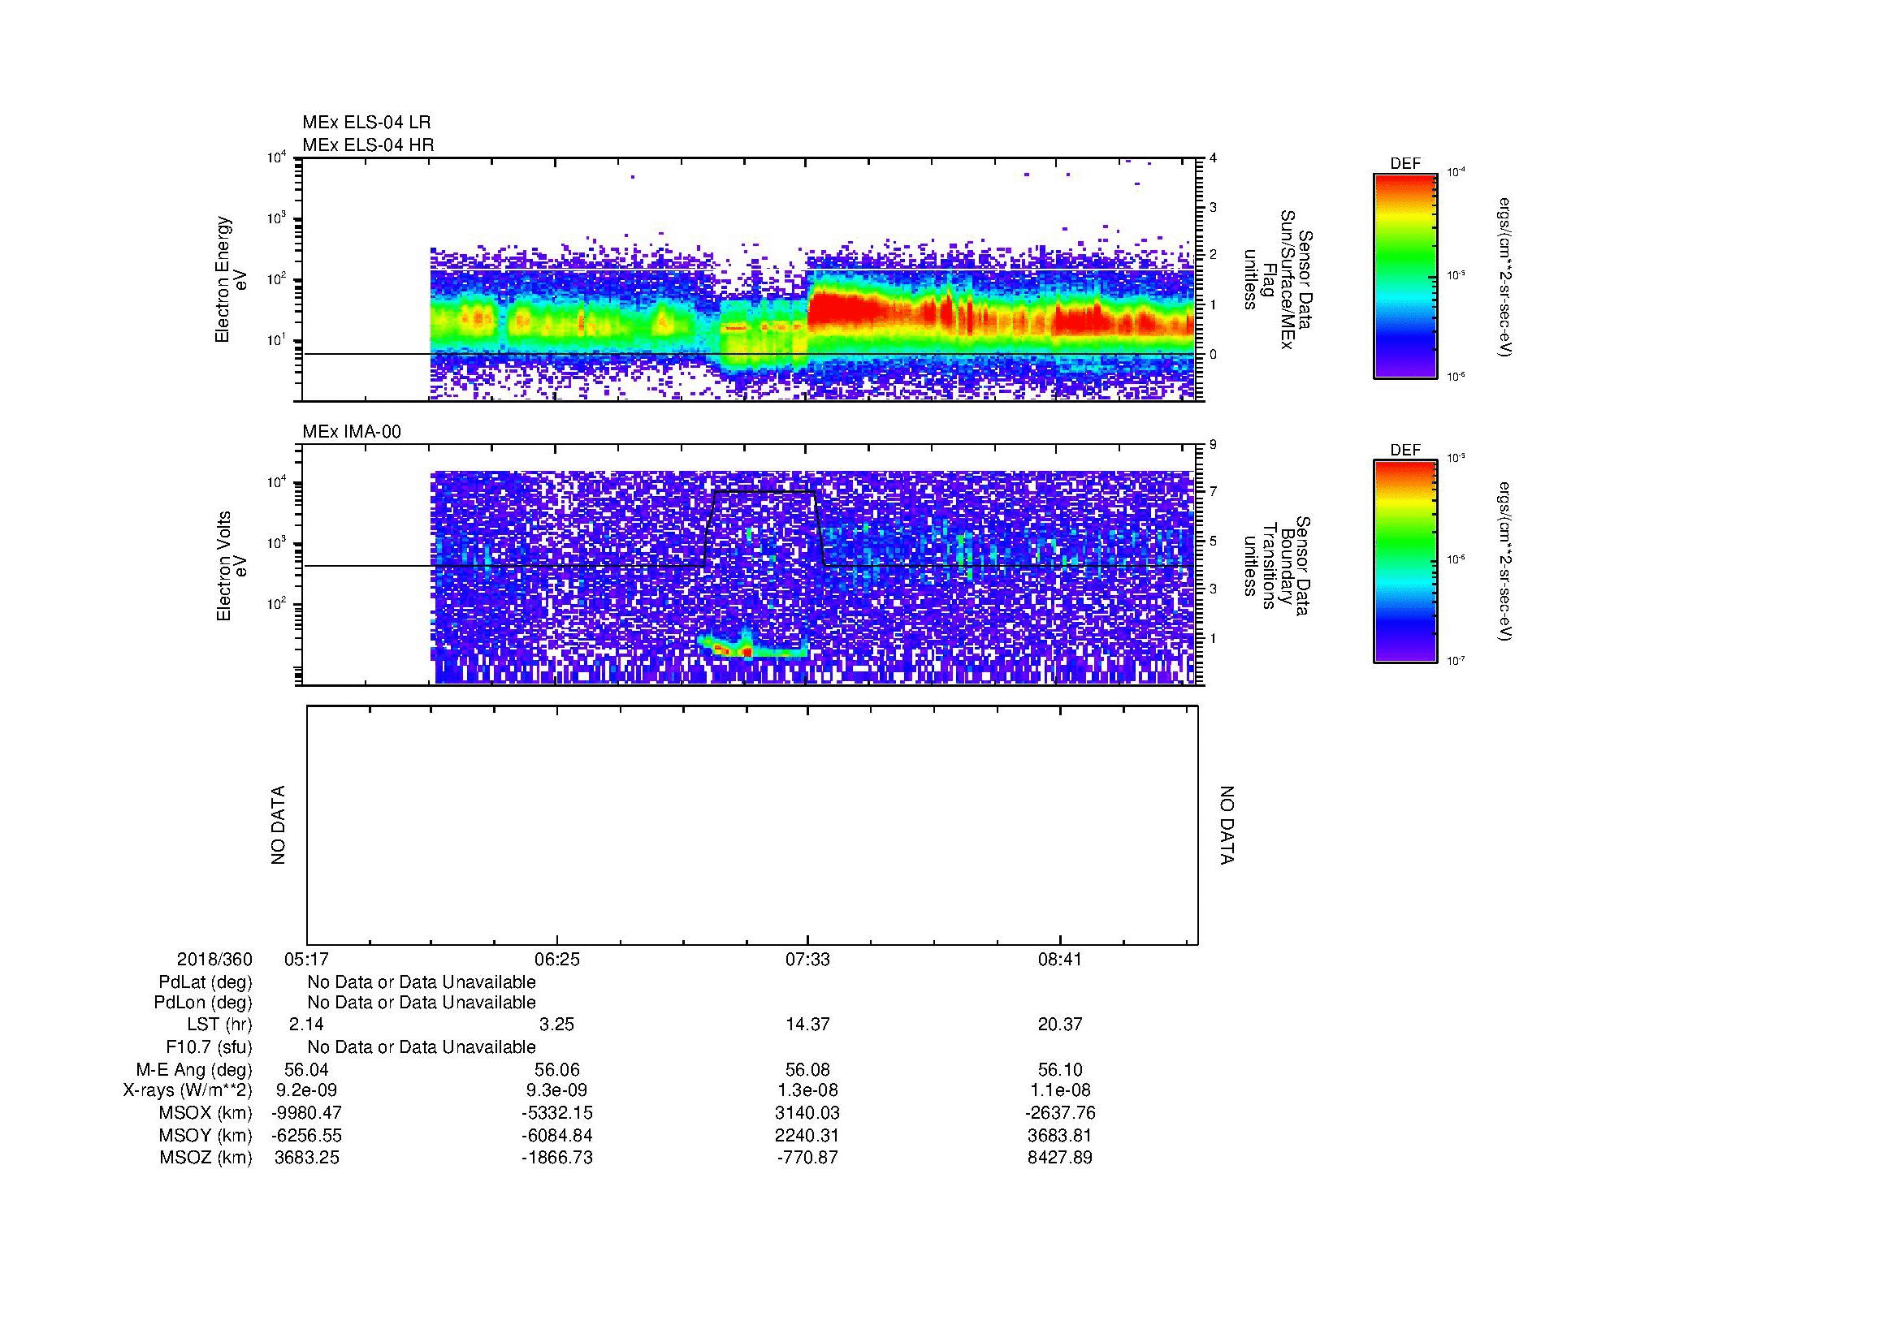1900x1342 pixels.
Task: Click the lower DEF color bar
Action: point(1404,563)
